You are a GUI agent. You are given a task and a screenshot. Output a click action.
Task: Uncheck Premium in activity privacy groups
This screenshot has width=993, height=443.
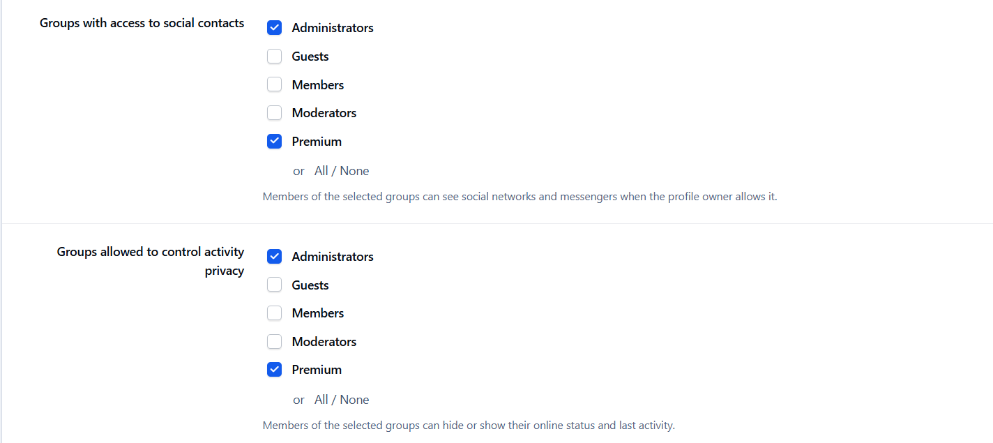[x=274, y=370]
